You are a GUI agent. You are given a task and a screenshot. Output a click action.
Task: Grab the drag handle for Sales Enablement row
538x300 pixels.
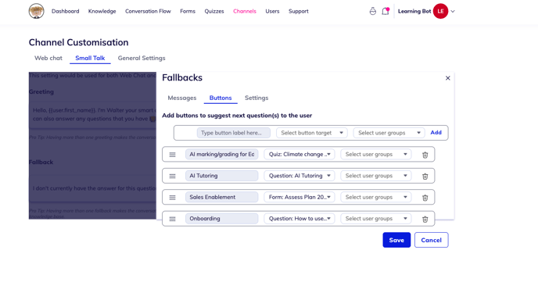click(172, 198)
